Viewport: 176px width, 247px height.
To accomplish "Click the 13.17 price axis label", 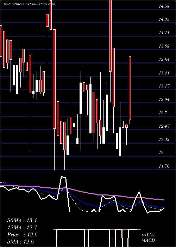I will click(164, 86).
